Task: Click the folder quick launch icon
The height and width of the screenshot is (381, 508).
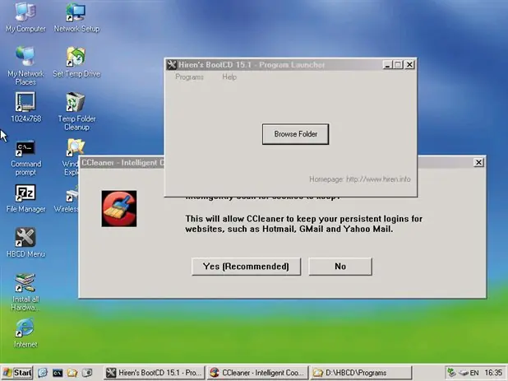Action: click(72, 373)
